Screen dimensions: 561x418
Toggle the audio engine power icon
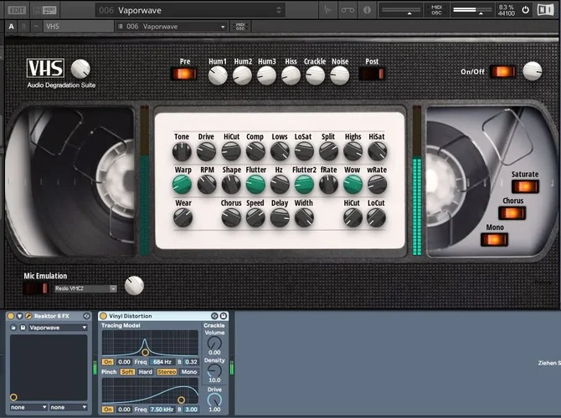click(x=525, y=10)
